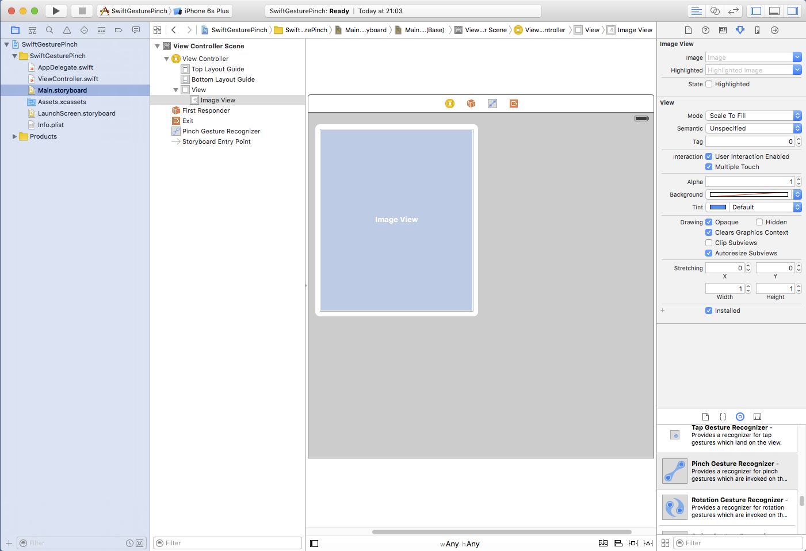806x551 pixels.
Task: Open the Assistant editor view
Action: [715, 11]
